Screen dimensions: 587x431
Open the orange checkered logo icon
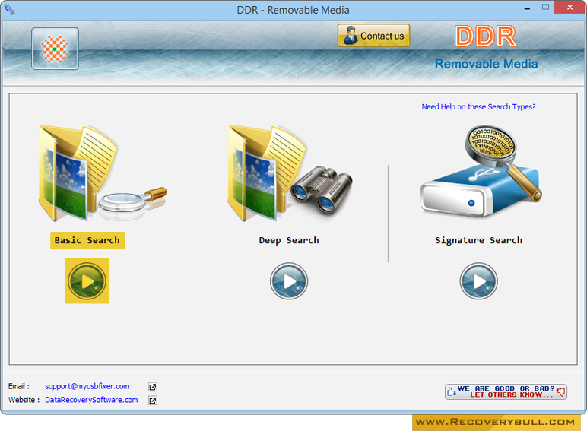pos(55,49)
